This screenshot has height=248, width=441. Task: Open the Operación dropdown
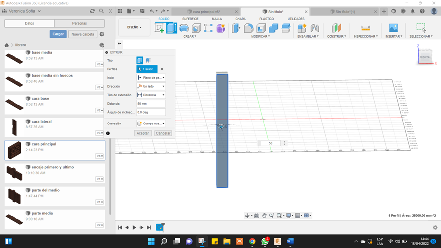(x=151, y=124)
